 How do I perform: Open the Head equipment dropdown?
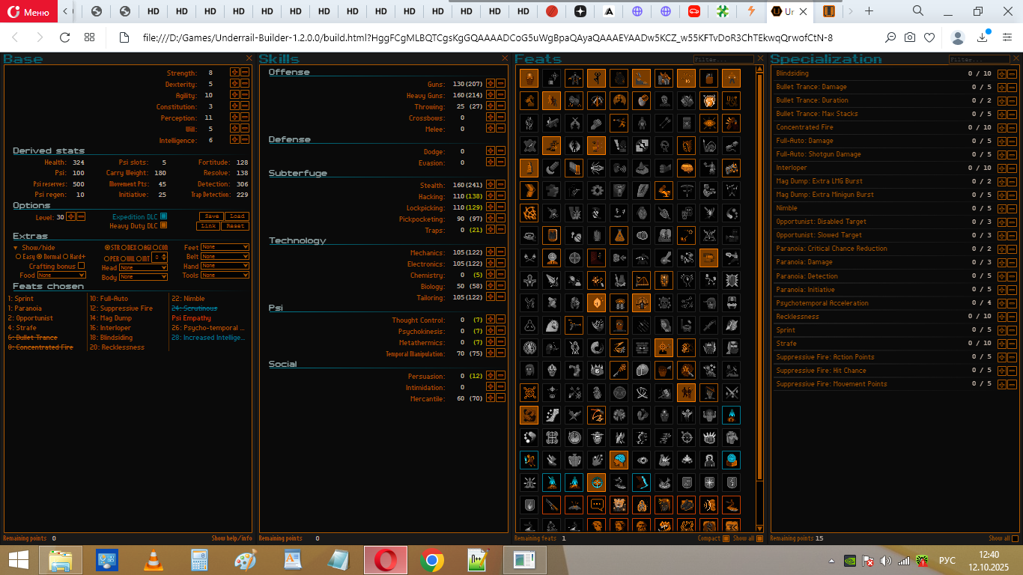143,267
